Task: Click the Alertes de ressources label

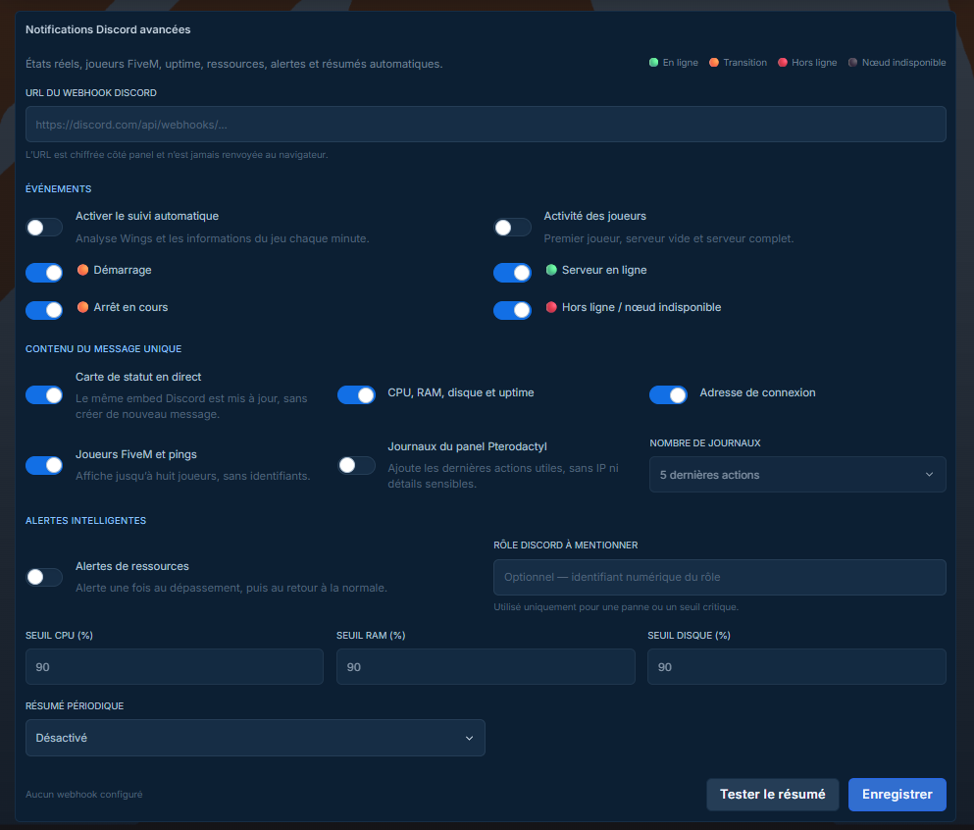Action: click(x=132, y=566)
